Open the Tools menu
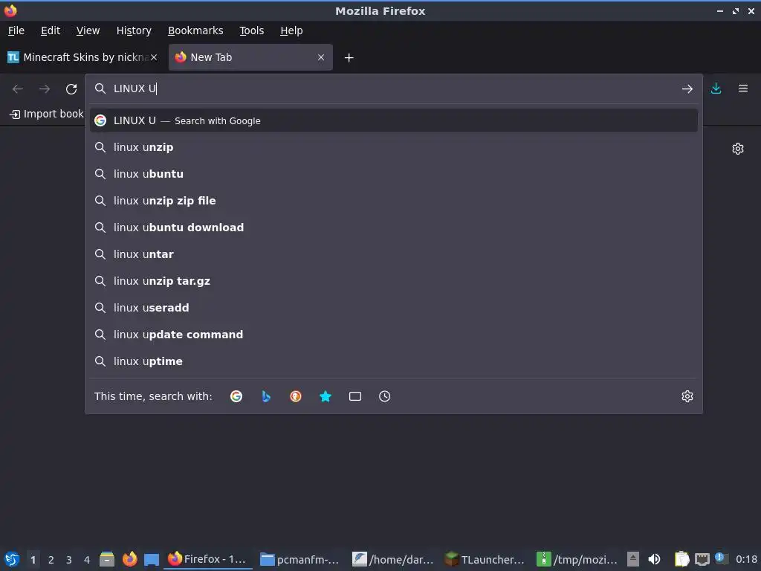The image size is (761, 571). click(251, 30)
